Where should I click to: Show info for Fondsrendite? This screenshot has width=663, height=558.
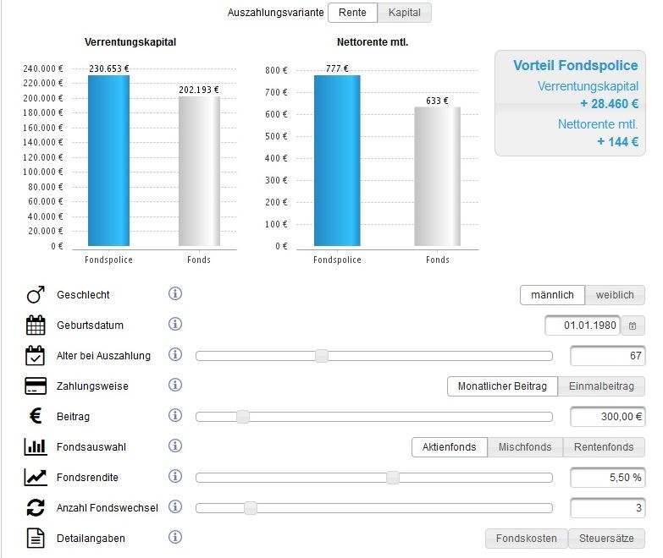(x=175, y=477)
